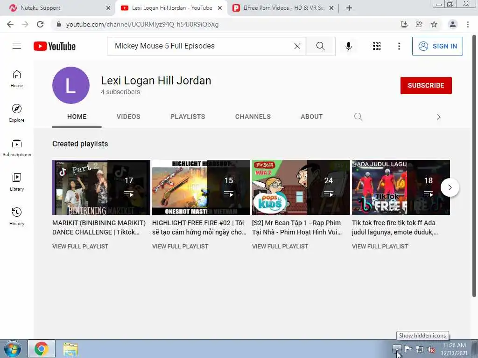Clear the search box text
478x358 pixels.
tap(297, 46)
